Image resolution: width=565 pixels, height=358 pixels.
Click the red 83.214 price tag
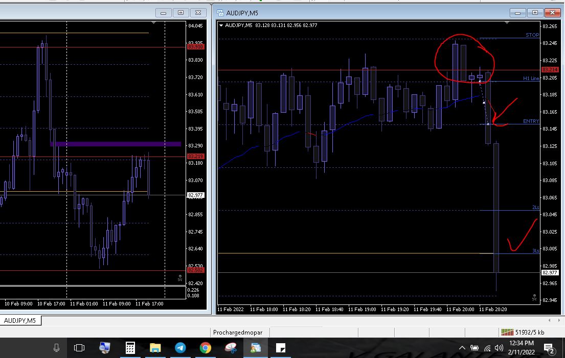550,70
